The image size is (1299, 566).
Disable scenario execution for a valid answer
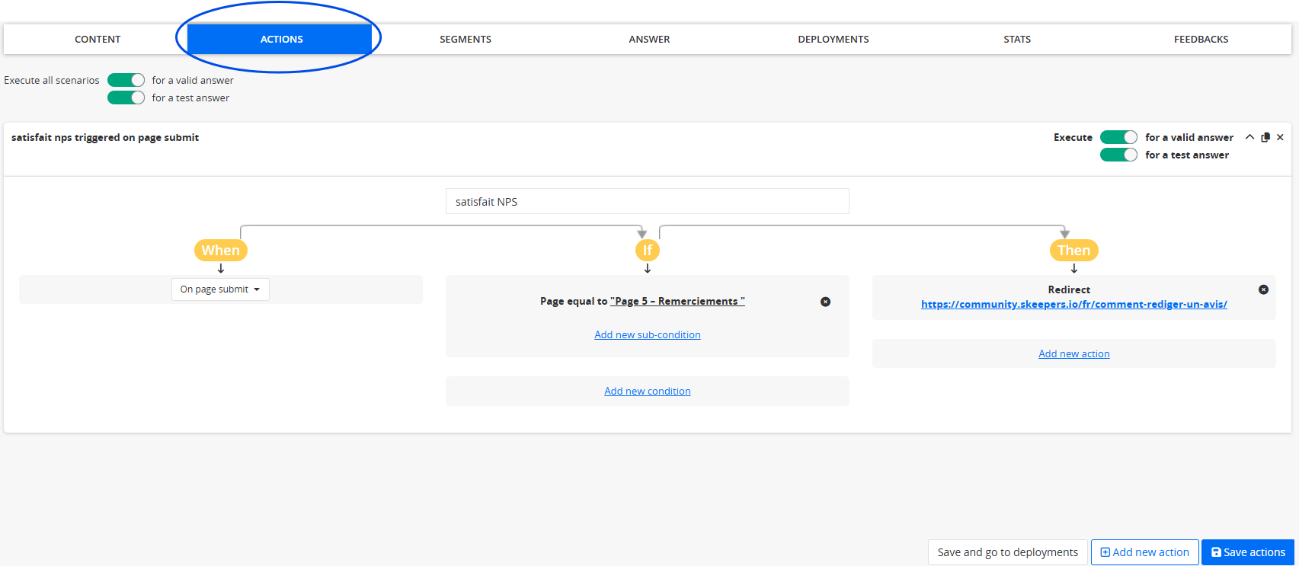pos(1118,137)
